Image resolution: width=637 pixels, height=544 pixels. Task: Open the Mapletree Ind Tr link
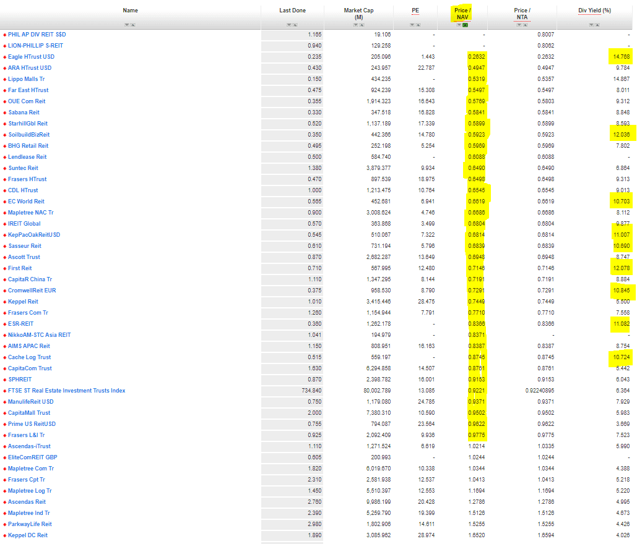pos(29,512)
